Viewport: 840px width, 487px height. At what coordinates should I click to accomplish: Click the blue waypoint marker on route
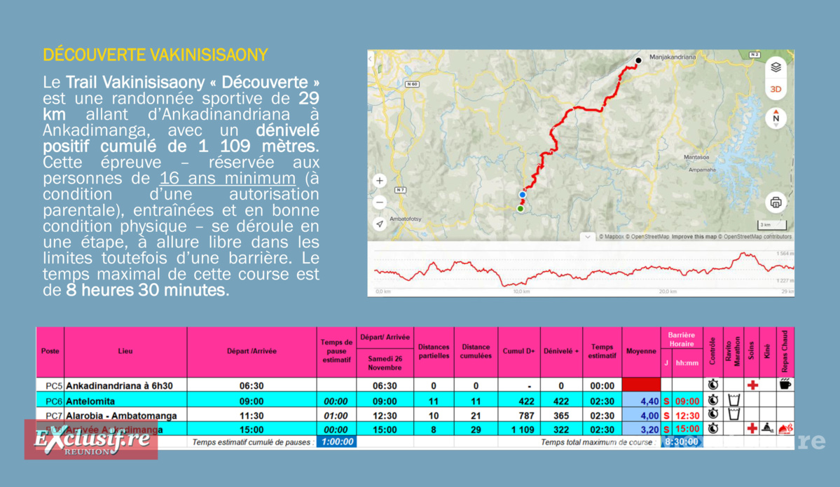pyautogui.click(x=523, y=195)
